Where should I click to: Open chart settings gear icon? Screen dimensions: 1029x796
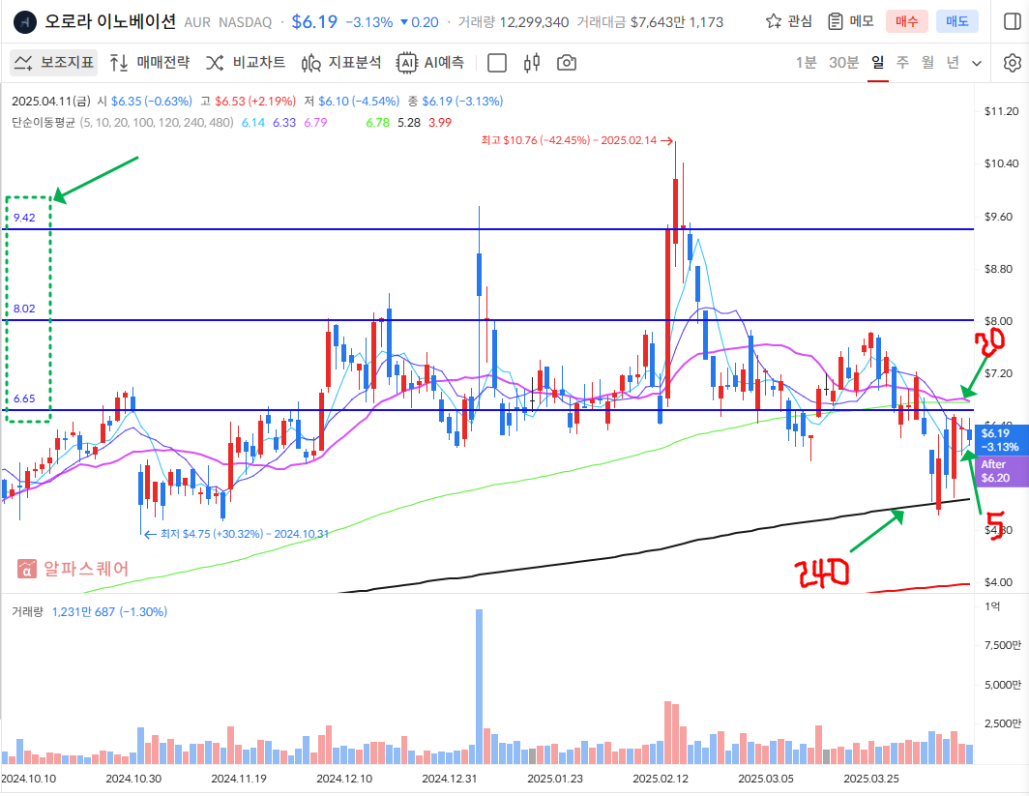(x=1013, y=63)
